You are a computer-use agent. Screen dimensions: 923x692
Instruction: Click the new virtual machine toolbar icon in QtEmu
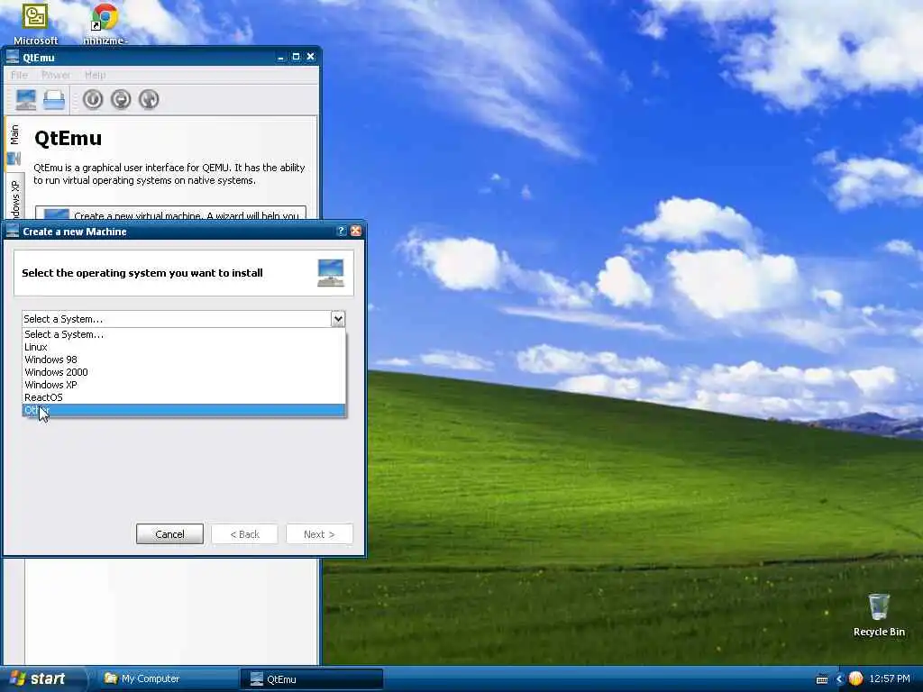[x=26, y=99]
